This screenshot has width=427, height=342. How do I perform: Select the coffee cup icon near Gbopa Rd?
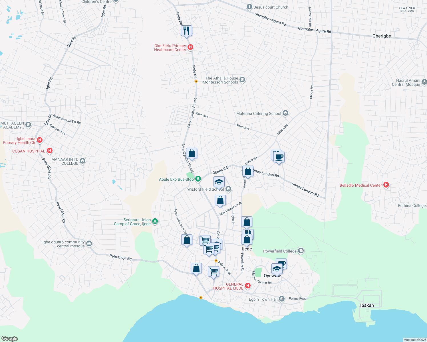[279, 157]
